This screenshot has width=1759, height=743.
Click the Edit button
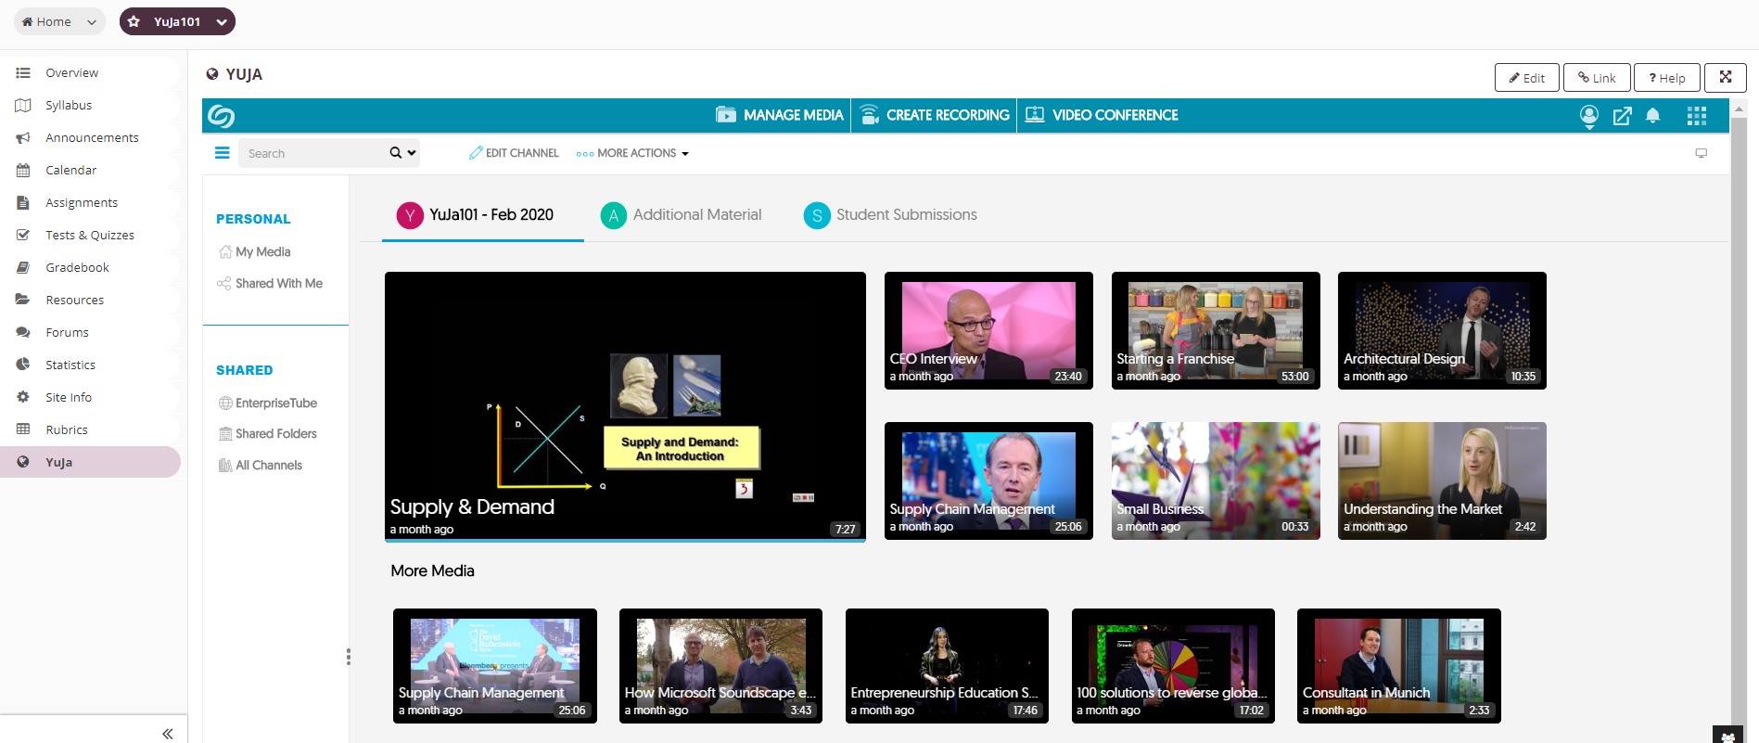click(x=1527, y=78)
